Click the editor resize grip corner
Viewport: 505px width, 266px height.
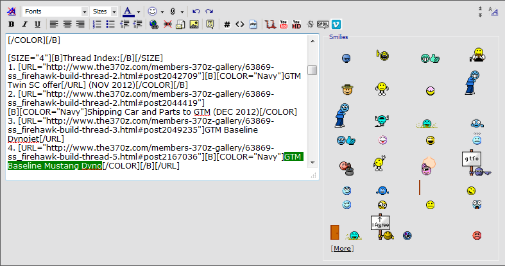[x=313, y=175]
